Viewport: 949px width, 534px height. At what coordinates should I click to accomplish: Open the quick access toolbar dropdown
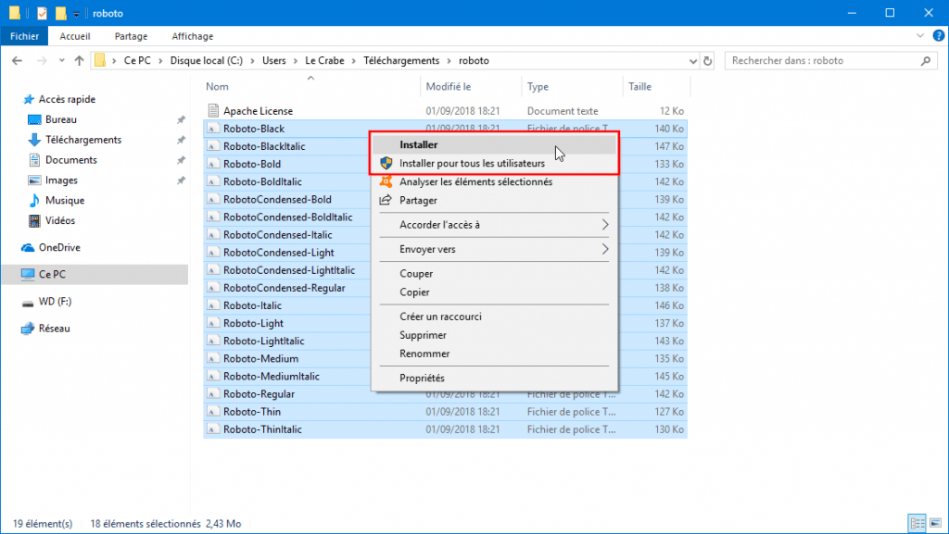pos(76,13)
